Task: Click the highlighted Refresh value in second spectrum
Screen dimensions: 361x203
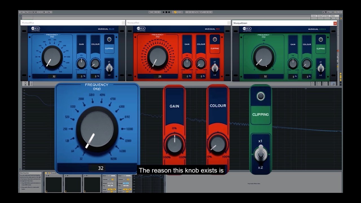Action: click(126, 183)
